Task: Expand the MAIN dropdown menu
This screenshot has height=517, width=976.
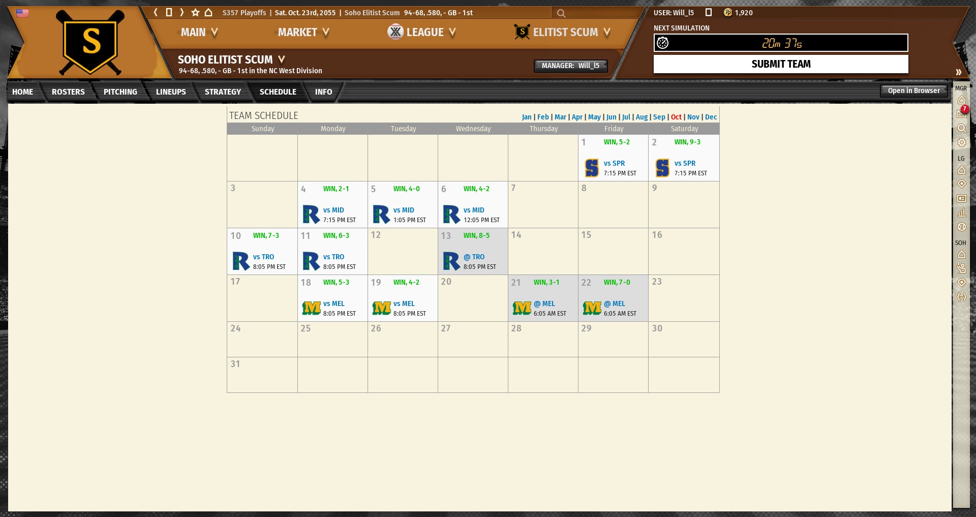Action: (x=199, y=33)
